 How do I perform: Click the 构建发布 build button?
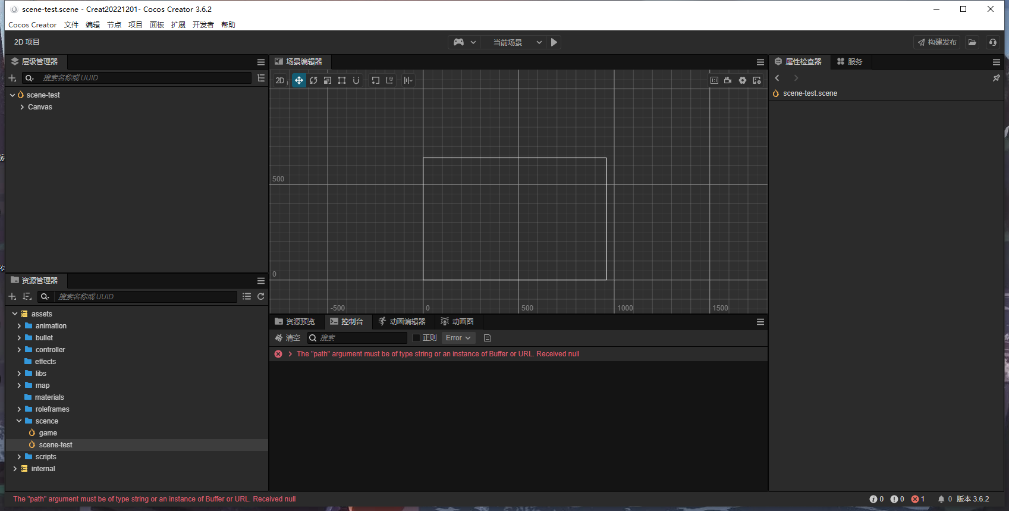937,42
